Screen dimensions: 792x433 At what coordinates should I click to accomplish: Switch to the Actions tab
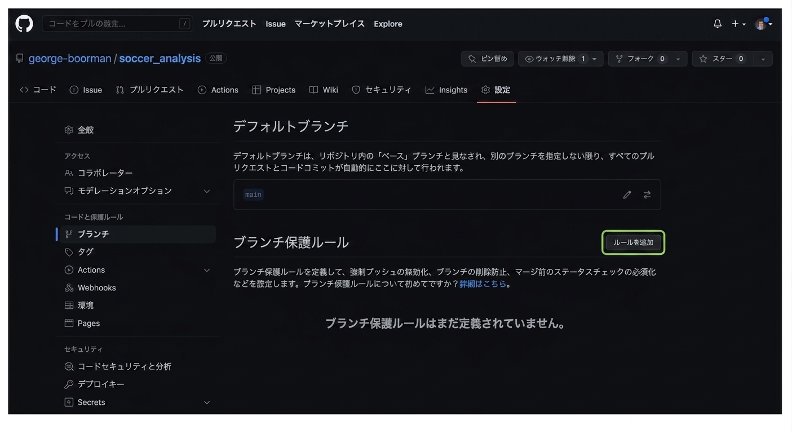coord(218,90)
